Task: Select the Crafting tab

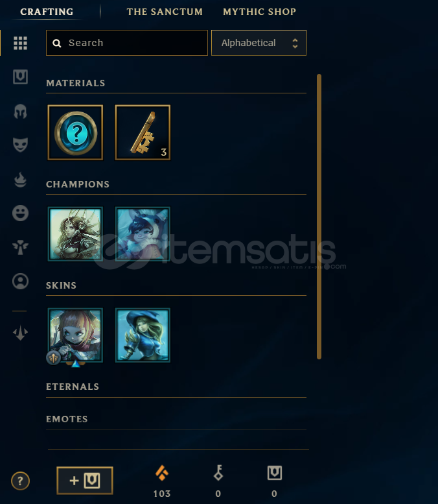Action: (x=47, y=12)
